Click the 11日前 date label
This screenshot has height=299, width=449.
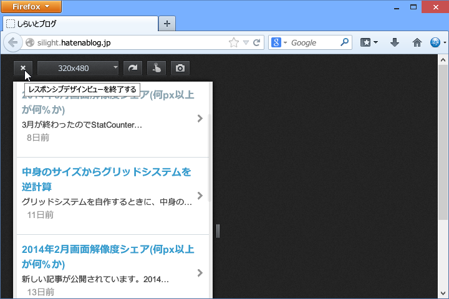coord(41,215)
